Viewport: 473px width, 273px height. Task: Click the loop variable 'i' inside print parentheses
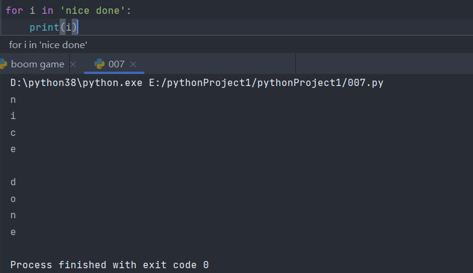coord(68,27)
